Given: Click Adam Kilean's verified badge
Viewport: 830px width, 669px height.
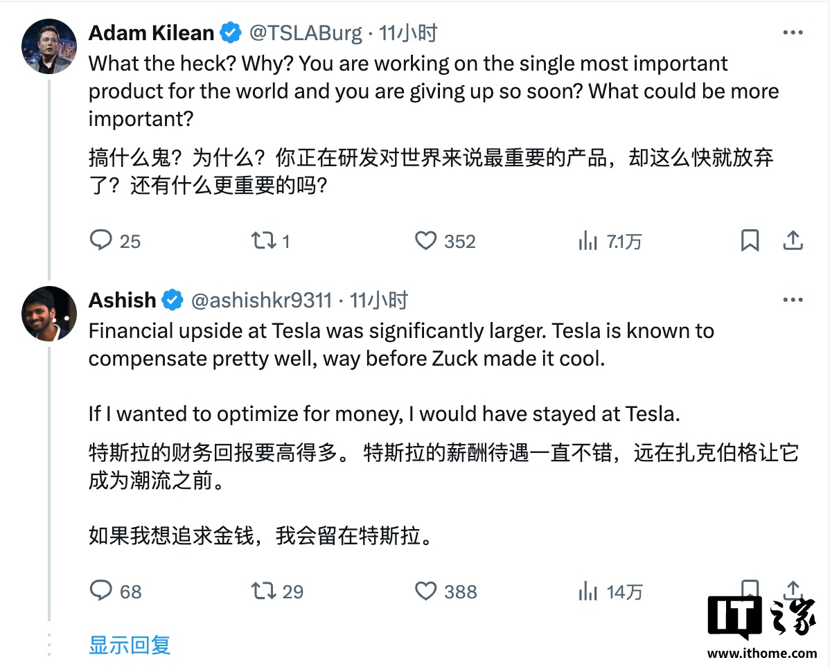Looking at the screenshot, I should [x=229, y=32].
